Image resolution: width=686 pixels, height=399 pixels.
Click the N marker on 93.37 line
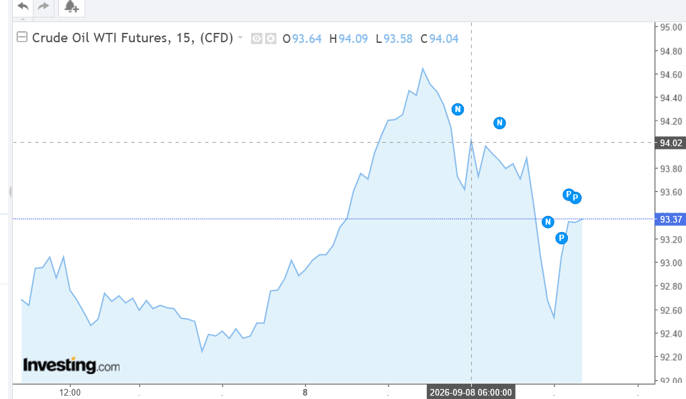click(548, 222)
